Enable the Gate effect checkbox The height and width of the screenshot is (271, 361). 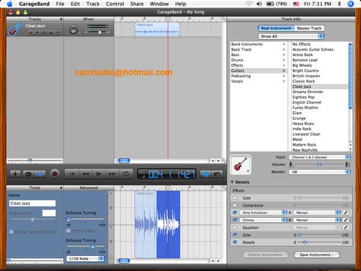[x=235, y=198]
